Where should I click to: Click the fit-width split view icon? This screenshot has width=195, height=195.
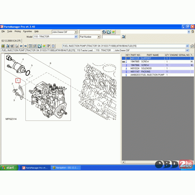(x=30, y=46)
